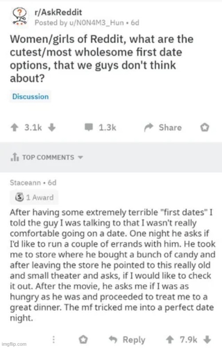Upvote the AskReddit post
The width and height of the screenshot is (222, 348).
click(x=15, y=128)
